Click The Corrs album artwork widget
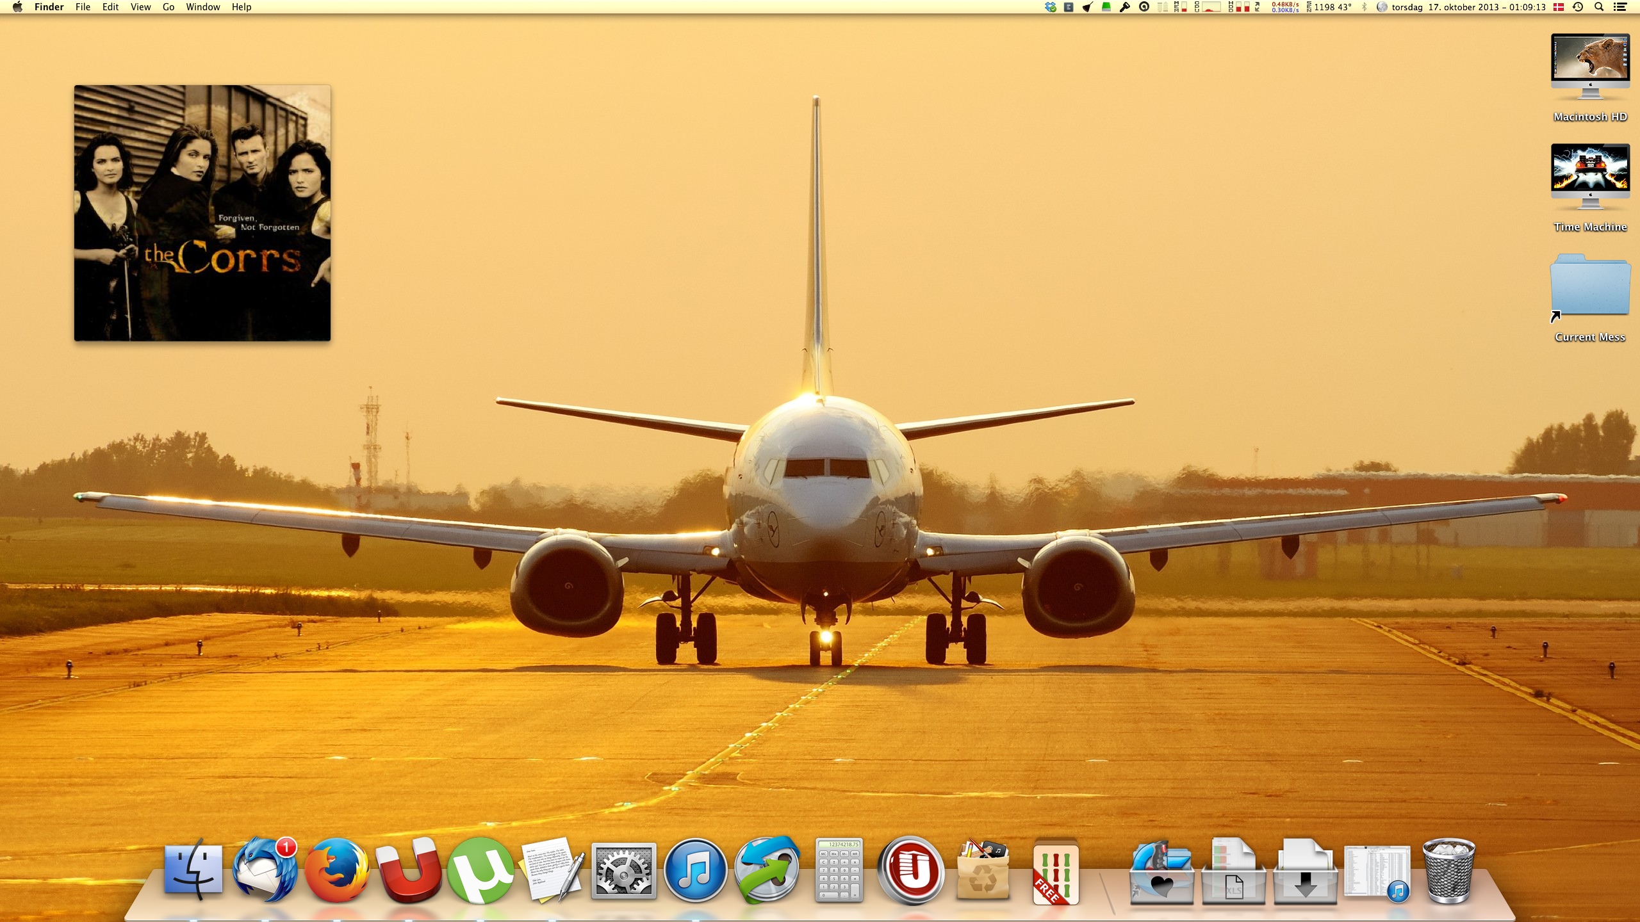 pyautogui.click(x=202, y=213)
